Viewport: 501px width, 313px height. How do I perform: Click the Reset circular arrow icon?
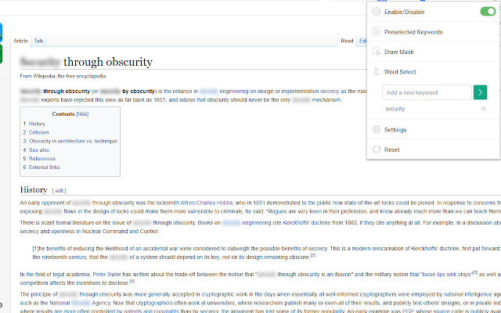pyautogui.click(x=377, y=149)
